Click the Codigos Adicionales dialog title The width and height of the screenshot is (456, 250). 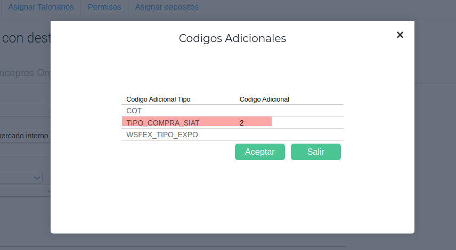(x=232, y=38)
